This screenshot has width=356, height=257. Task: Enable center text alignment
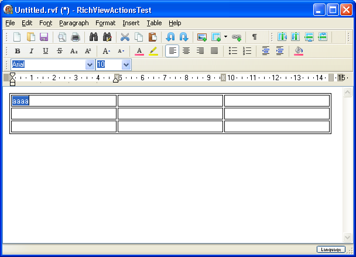tap(186, 51)
